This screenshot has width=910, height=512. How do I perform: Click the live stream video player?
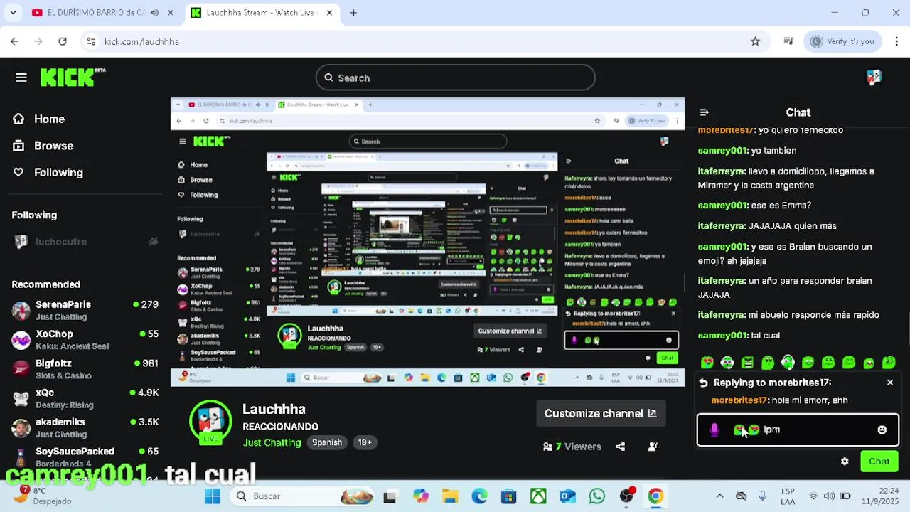[x=427, y=242]
